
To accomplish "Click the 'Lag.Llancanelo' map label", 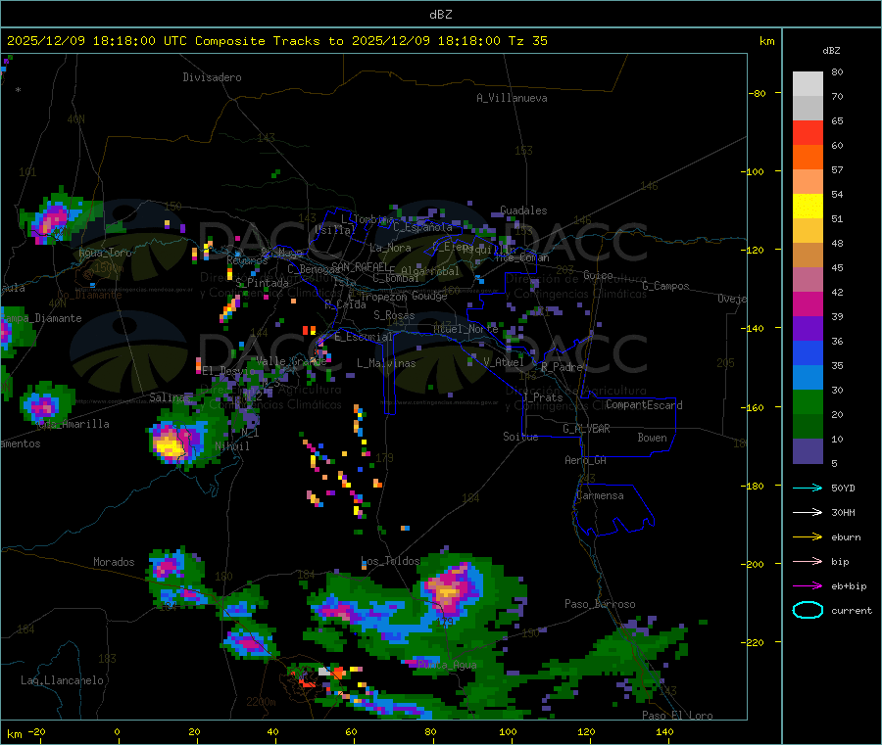I will tap(62, 680).
